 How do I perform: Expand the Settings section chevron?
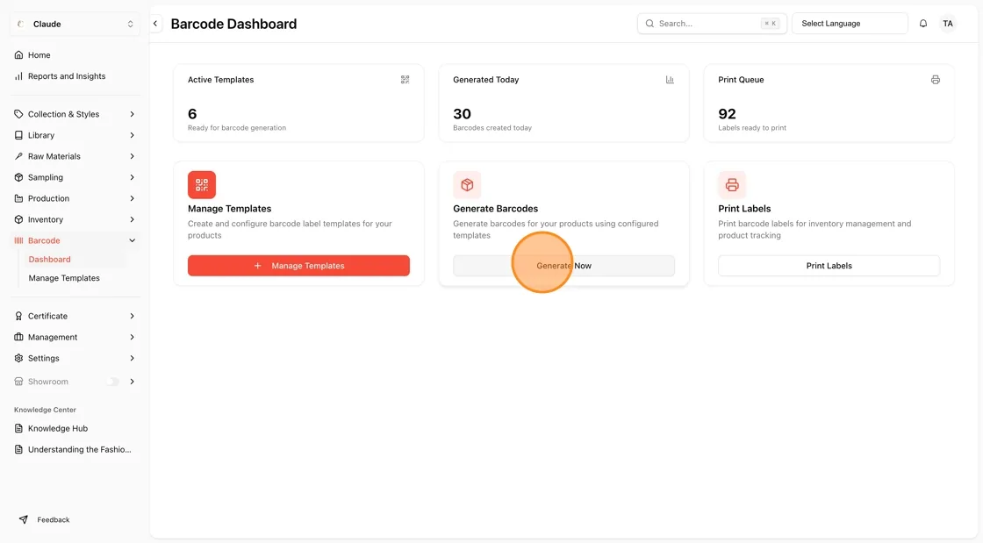coord(132,358)
